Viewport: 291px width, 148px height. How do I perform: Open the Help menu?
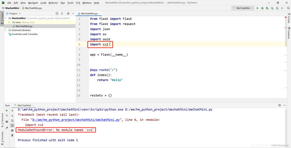coord(96,3)
